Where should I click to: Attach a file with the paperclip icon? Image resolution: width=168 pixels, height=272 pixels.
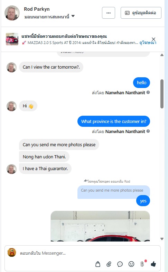pyautogui.click(x=109, y=264)
